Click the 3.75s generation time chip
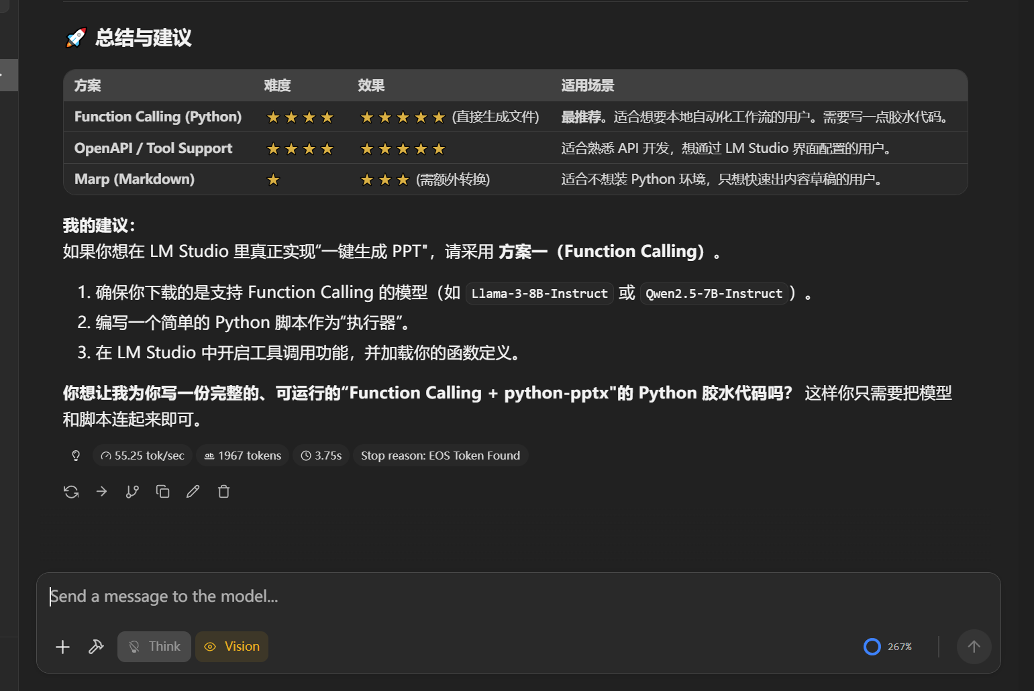Screen dimensions: 1034x691 (x=321, y=456)
